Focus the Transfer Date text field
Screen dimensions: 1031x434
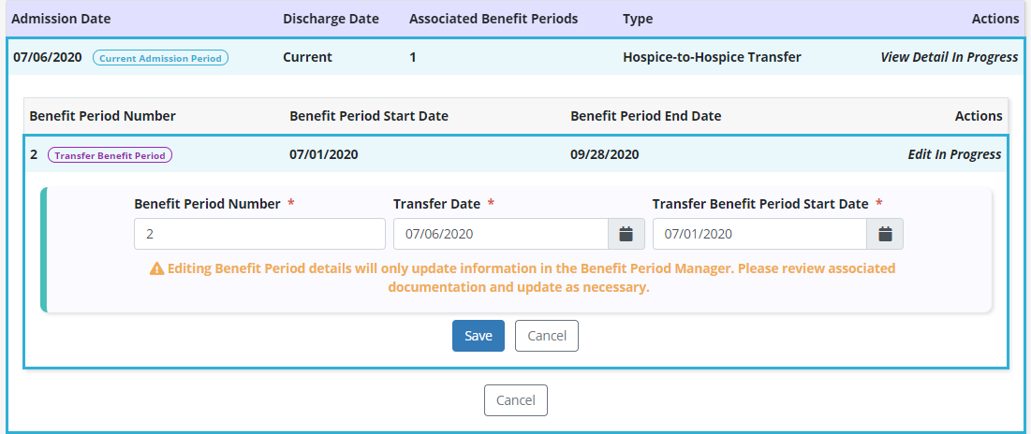500,234
